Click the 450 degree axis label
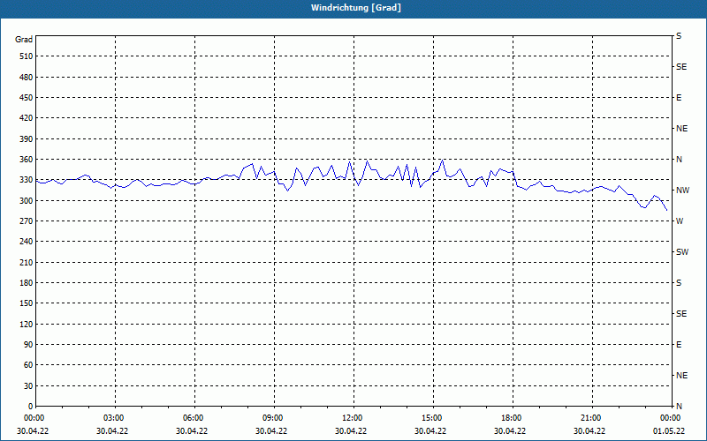The image size is (707, 441). pos(27,98)
